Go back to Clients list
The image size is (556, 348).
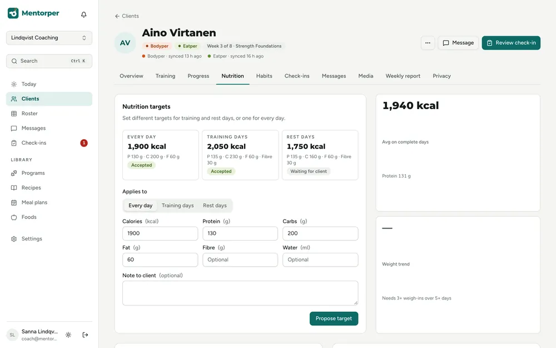pyautogui.click(x=127, y=16)
